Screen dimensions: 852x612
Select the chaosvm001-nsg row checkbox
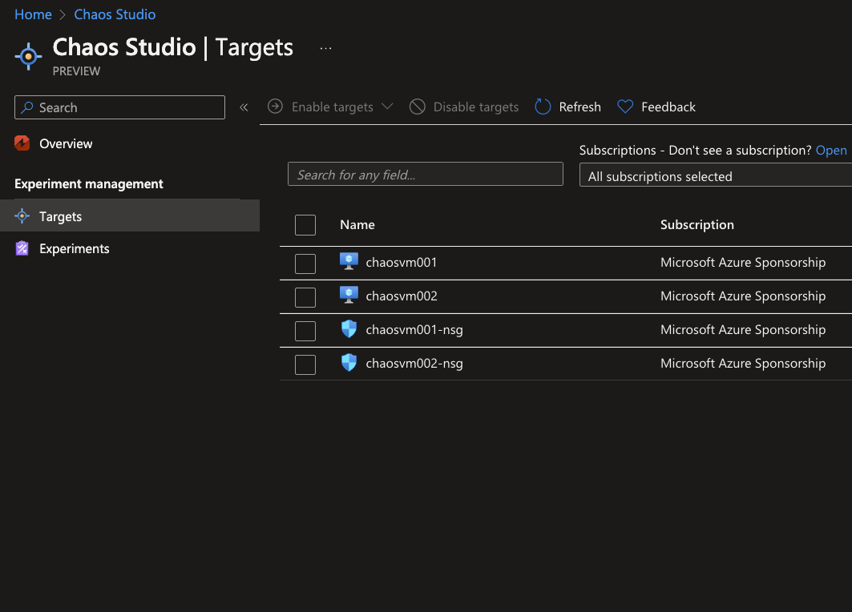coord(305,332)
